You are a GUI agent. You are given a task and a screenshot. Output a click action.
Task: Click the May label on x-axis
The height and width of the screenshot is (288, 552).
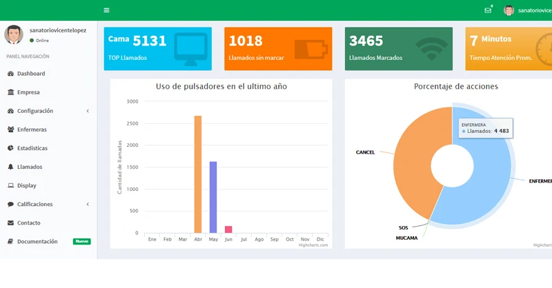tap(213, 239)
